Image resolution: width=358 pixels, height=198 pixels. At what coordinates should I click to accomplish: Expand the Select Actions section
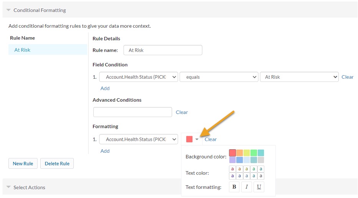click(8, 187)
